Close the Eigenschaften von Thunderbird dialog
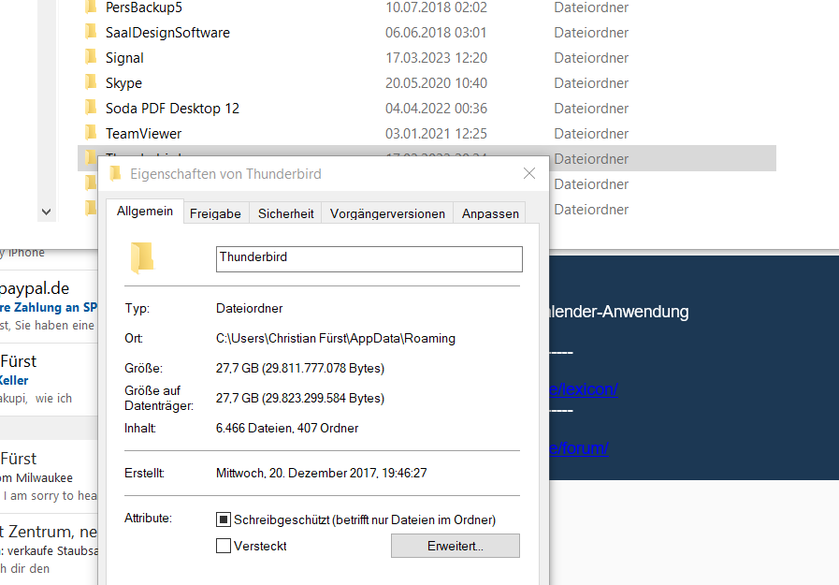839x585 pixels. (529, 173)
